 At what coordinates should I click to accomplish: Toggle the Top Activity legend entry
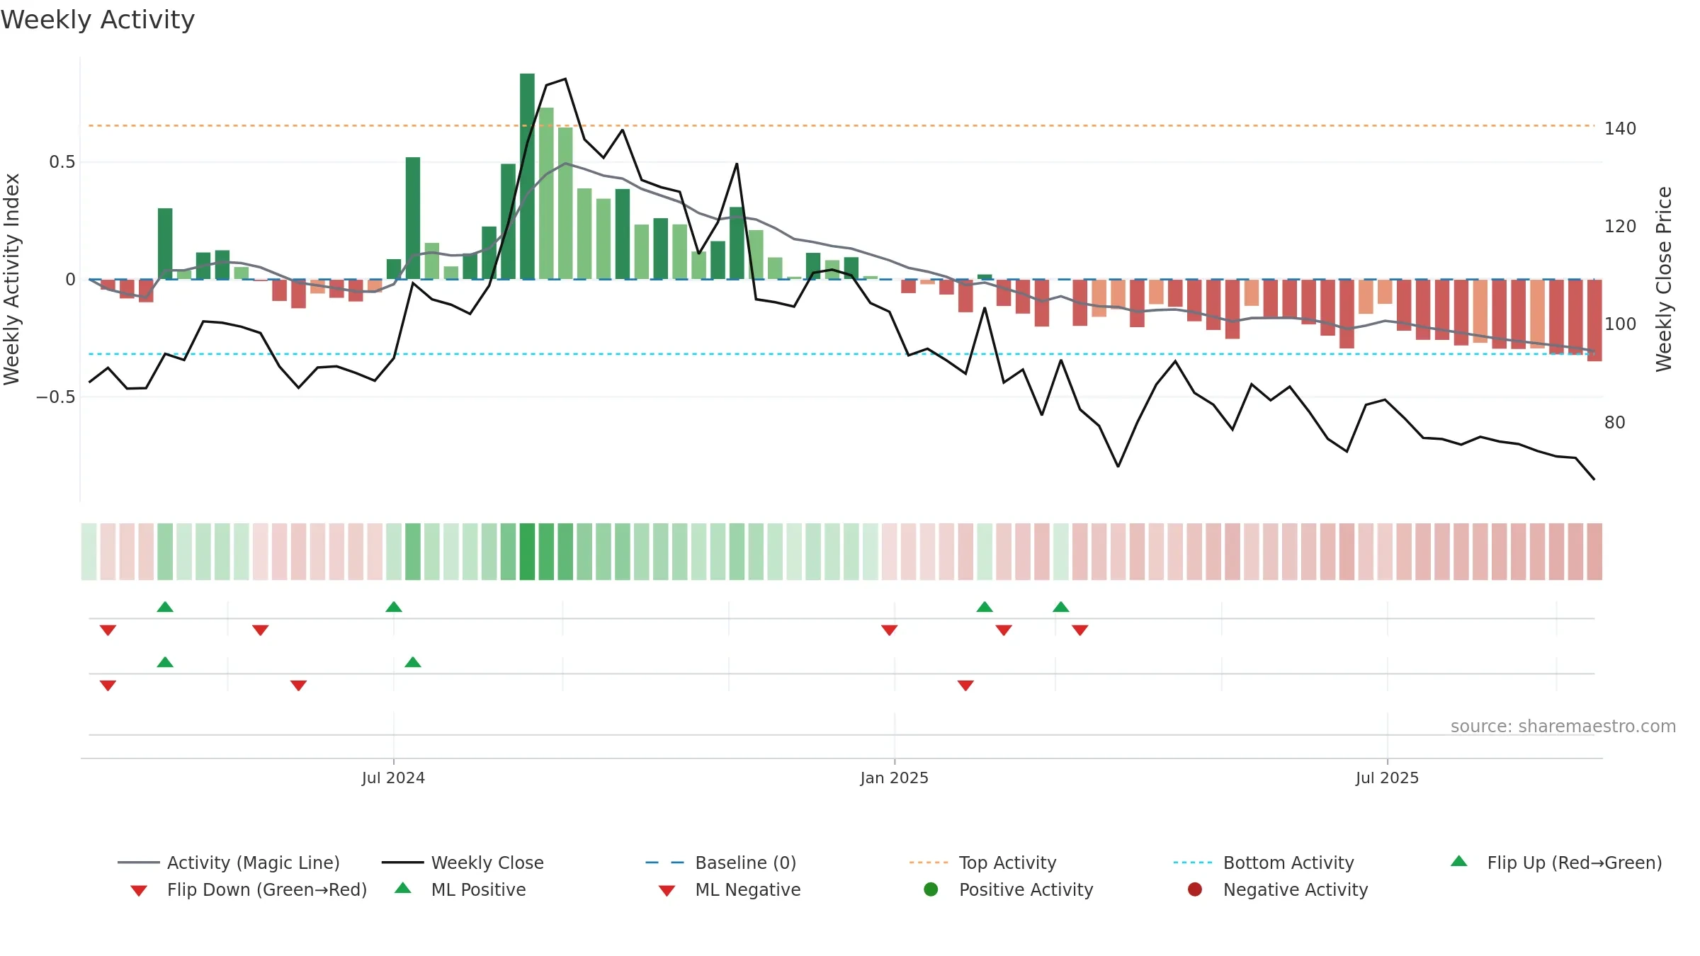tap(983, 863)
